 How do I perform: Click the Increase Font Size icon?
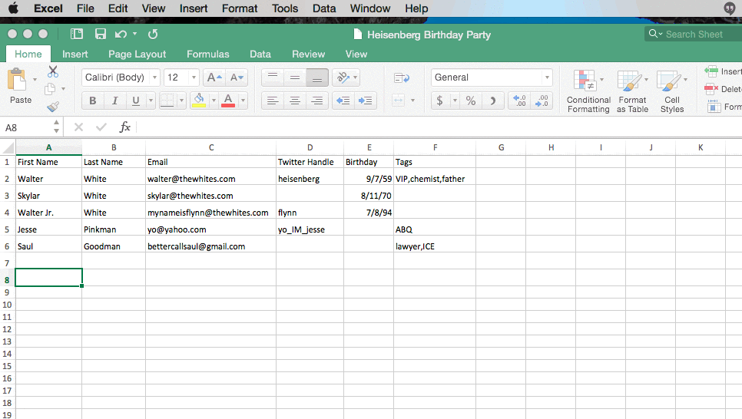[x=215, y=78]
